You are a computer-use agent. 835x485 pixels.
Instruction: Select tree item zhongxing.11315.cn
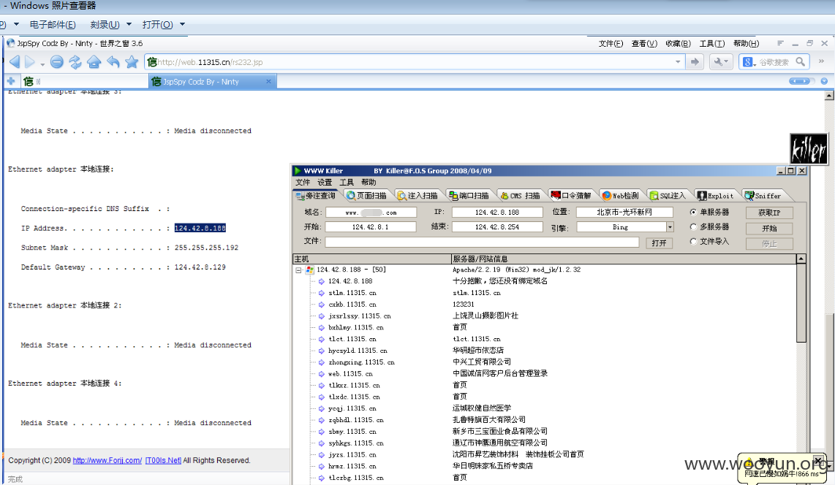(x=361, y=362)
